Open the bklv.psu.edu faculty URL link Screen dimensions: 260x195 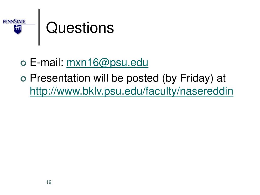tap(132, 91)
